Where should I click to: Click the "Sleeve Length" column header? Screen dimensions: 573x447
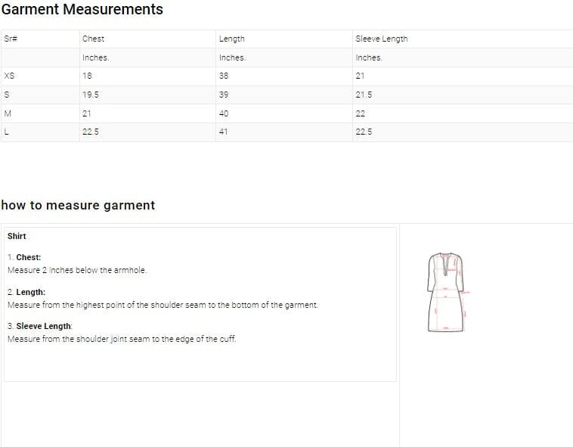coord(381,39)
